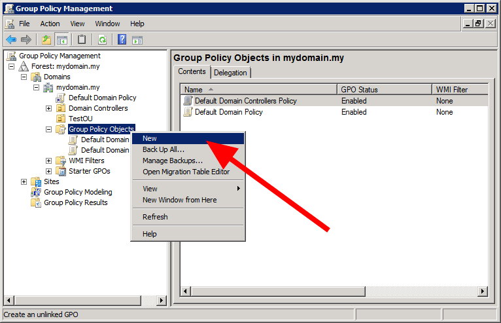This screenshot has width=501, height=323.
Task: Expand the Sites tree node
Action: tap(24, 181)
